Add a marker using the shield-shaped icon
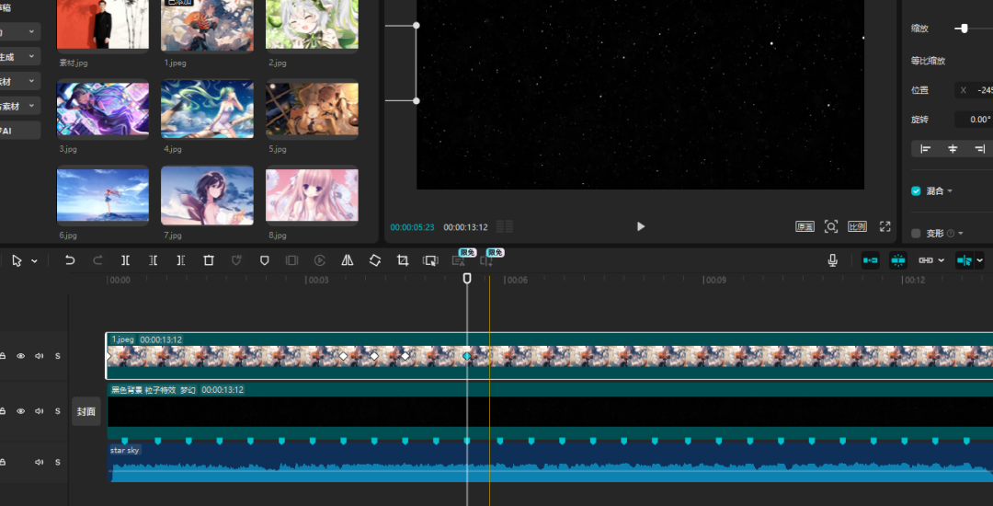The height and width of the screenshot is (506, 993). tap(265, 260)
